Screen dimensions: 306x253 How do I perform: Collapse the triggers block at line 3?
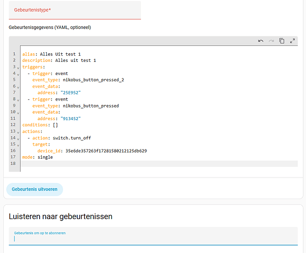click(17, 67)
